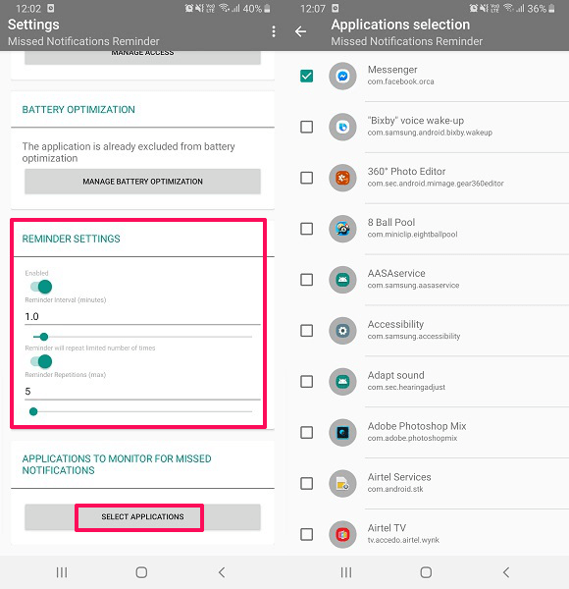This screenshot has width=569, height=589.
Task: Tap the home button on Settings screen
Action: pos(141,572)
